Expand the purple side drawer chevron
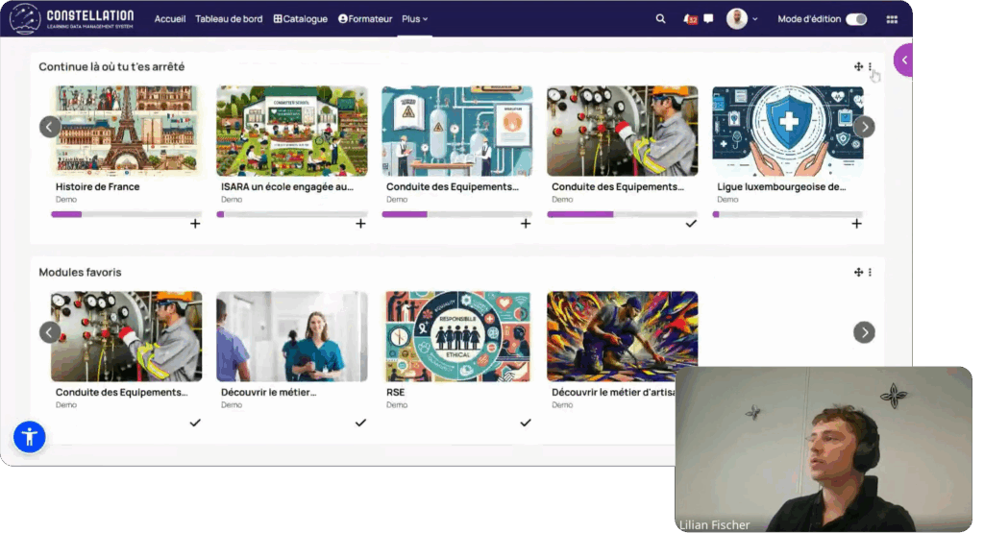Viewport: 984px width, 533px height. point(903,61)
